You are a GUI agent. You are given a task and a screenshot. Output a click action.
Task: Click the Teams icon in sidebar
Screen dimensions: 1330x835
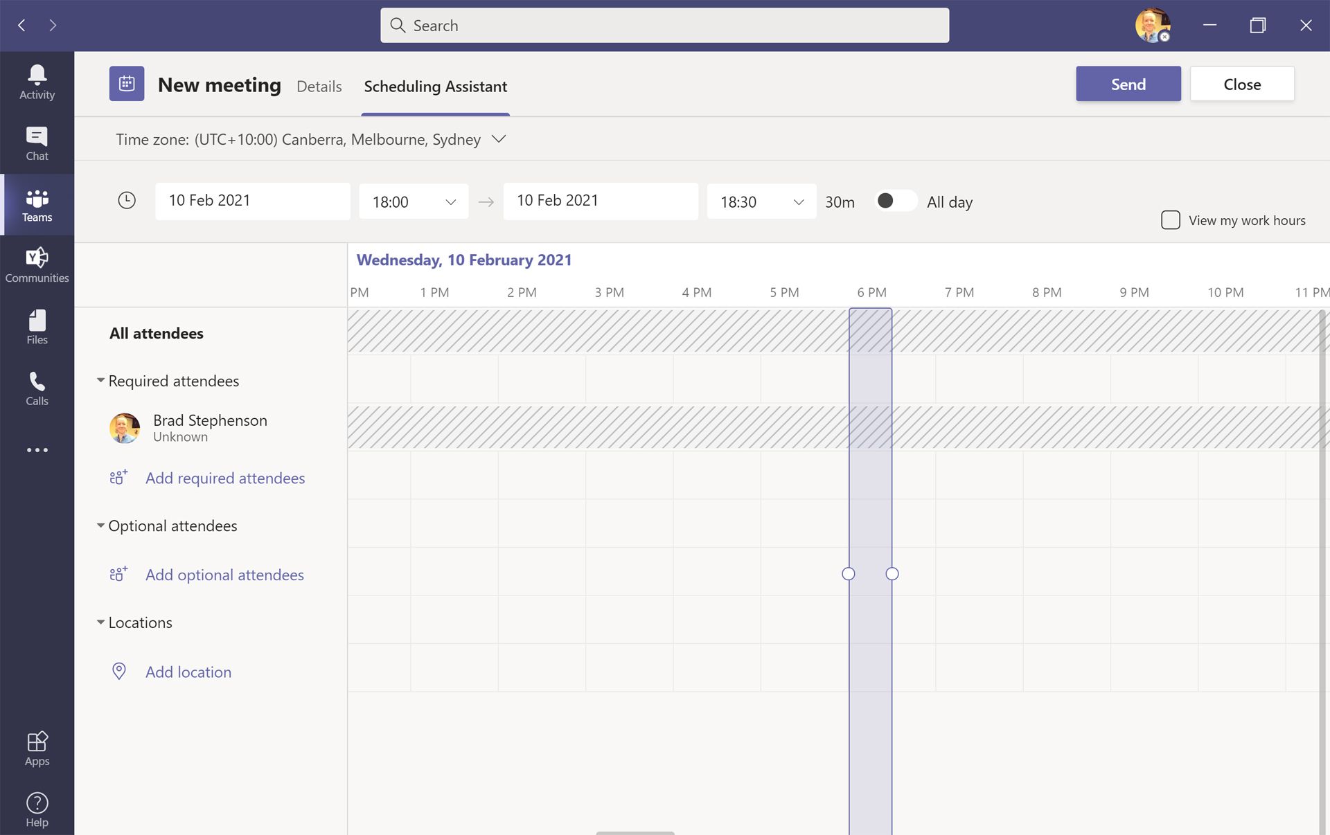pos(37,204)
